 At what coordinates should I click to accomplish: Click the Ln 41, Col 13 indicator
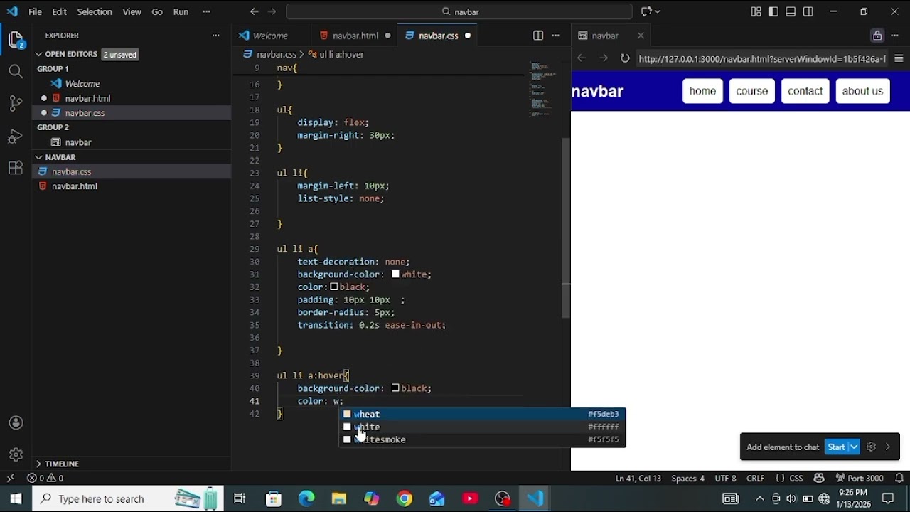638,479
